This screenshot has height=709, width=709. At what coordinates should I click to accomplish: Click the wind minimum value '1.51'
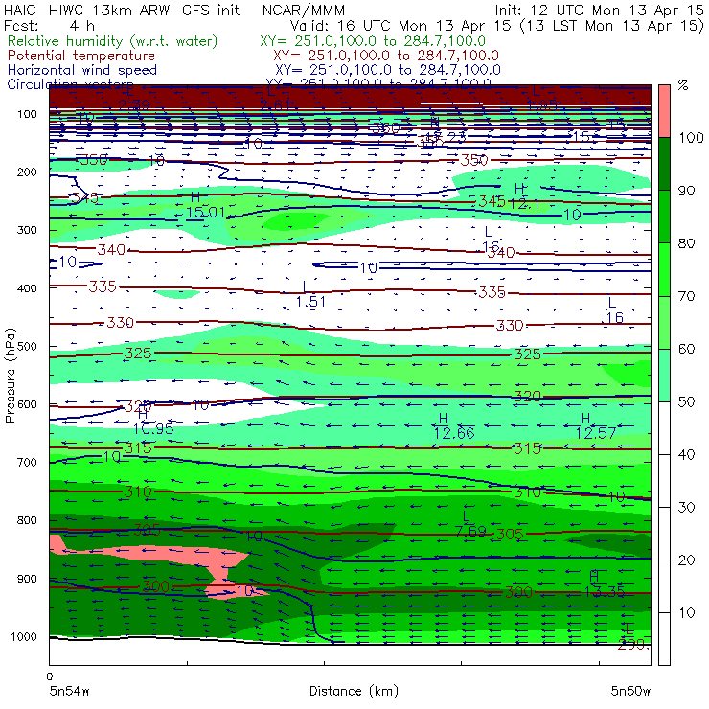(310, 301)
